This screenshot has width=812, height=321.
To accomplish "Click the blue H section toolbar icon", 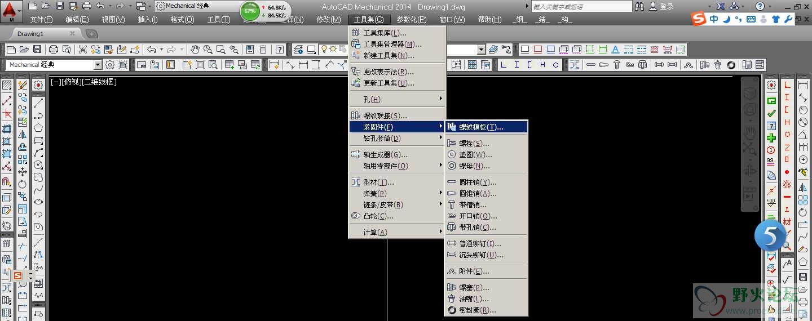I will coord(542,65).
